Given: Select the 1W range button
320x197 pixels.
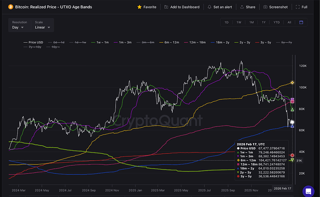Looking at the screenshot, I should [x=239, y=22].
